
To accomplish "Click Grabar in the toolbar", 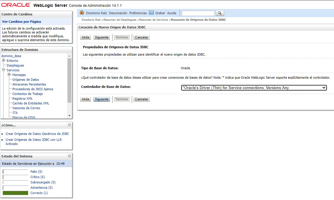I will tap(160, 13).
